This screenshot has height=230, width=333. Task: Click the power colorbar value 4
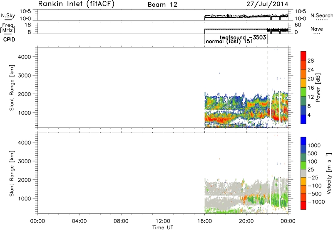[309, 115]
